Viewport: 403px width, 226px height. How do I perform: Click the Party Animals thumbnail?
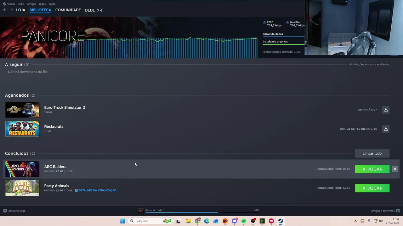22,188
